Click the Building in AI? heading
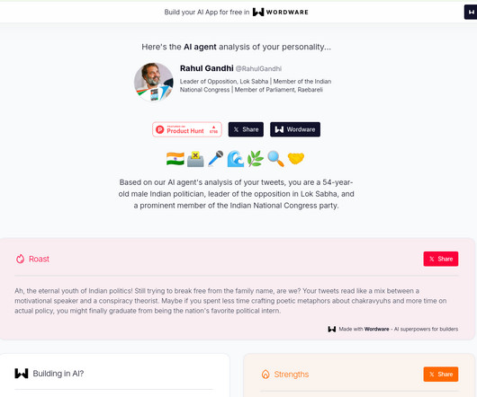 pos(58,374)
